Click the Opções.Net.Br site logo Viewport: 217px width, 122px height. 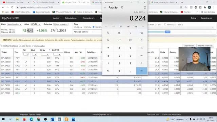click(x=11, y=18)
